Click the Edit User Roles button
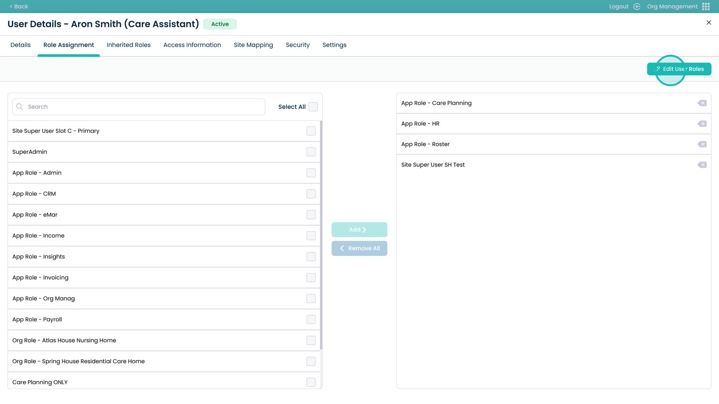 [x=679, y=69]
